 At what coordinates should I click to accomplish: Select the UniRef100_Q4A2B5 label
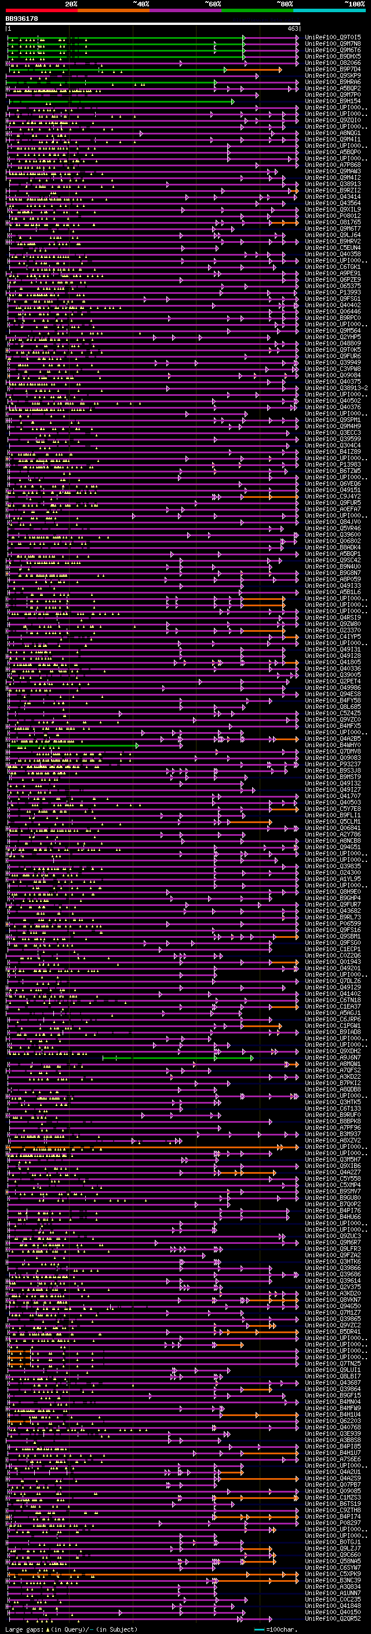[333, 739]
